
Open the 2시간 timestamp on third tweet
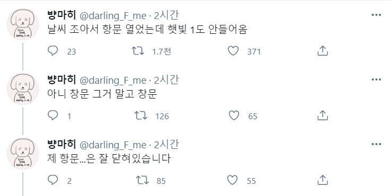pyautogui.click(x=166, y=145)
